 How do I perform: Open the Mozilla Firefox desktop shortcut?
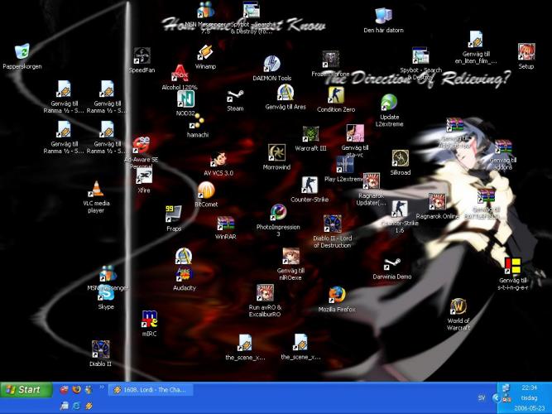tap(336, 296)
